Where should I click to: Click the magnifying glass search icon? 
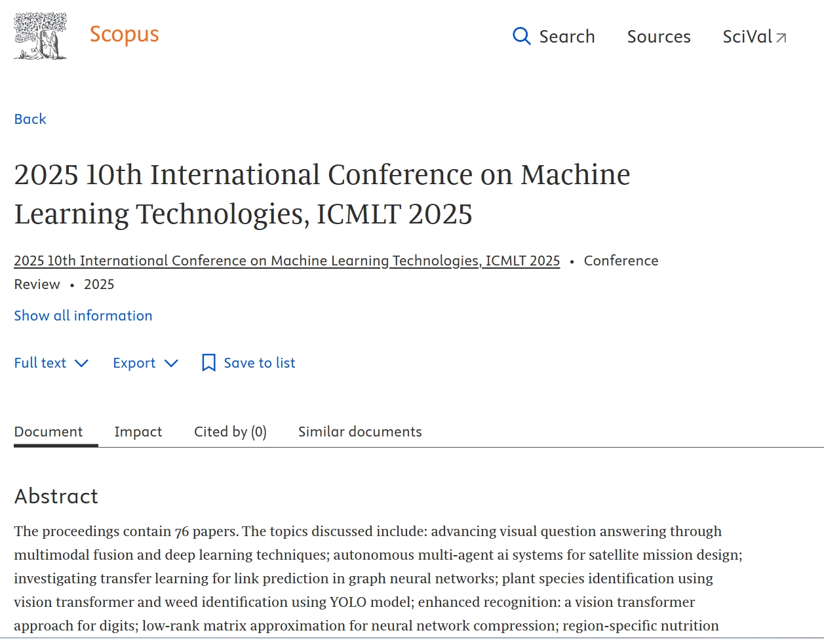(x=521, y=36)
